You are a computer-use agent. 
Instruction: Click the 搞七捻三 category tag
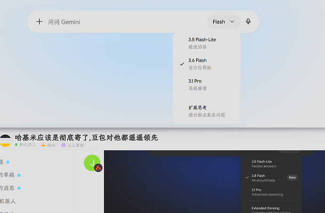tap(25, 145)
